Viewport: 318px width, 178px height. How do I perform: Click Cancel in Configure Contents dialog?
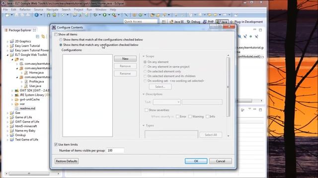click(221, 161)
